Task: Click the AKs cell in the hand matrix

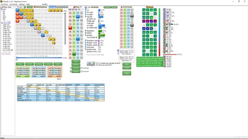Action: tap(21, 10)
